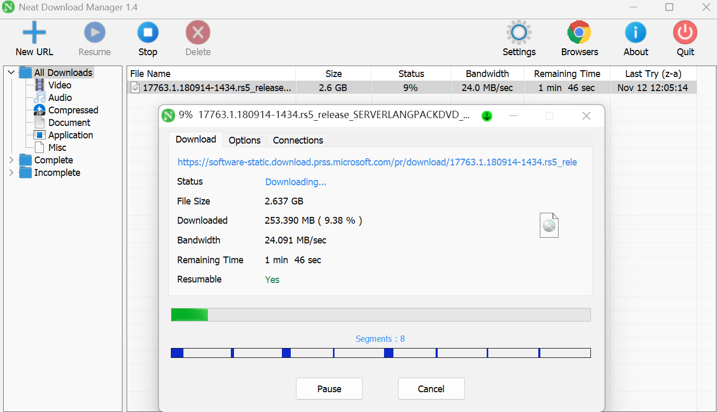This screenshot has height=412, width=717.
Task: Expand the Incomplete tree node
Action: click(11, 172)
